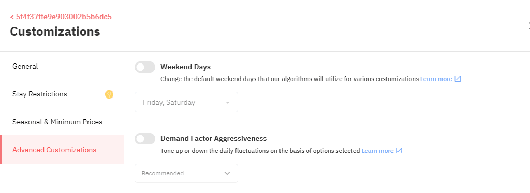The width and height of the screenshot is (530, 193).
Task: Close the Customizations panel with the X
Action: [529, 25]
